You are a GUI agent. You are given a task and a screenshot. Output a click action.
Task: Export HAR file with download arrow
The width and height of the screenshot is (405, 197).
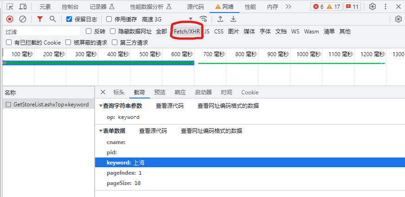pos(233,19)
